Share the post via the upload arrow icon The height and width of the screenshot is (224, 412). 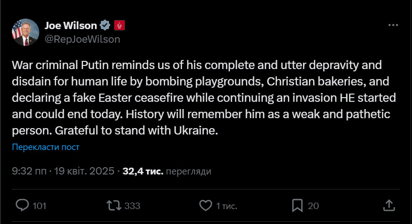(x=389, y=205)
